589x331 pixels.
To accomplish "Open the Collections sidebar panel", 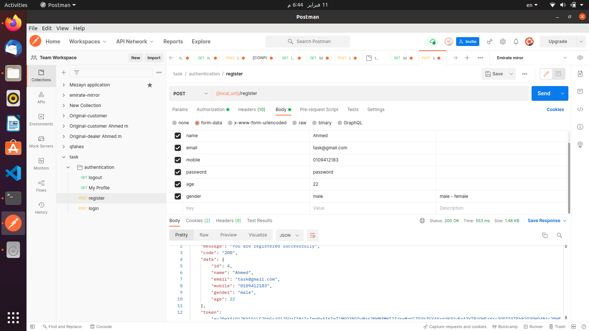I will point(41,76).
